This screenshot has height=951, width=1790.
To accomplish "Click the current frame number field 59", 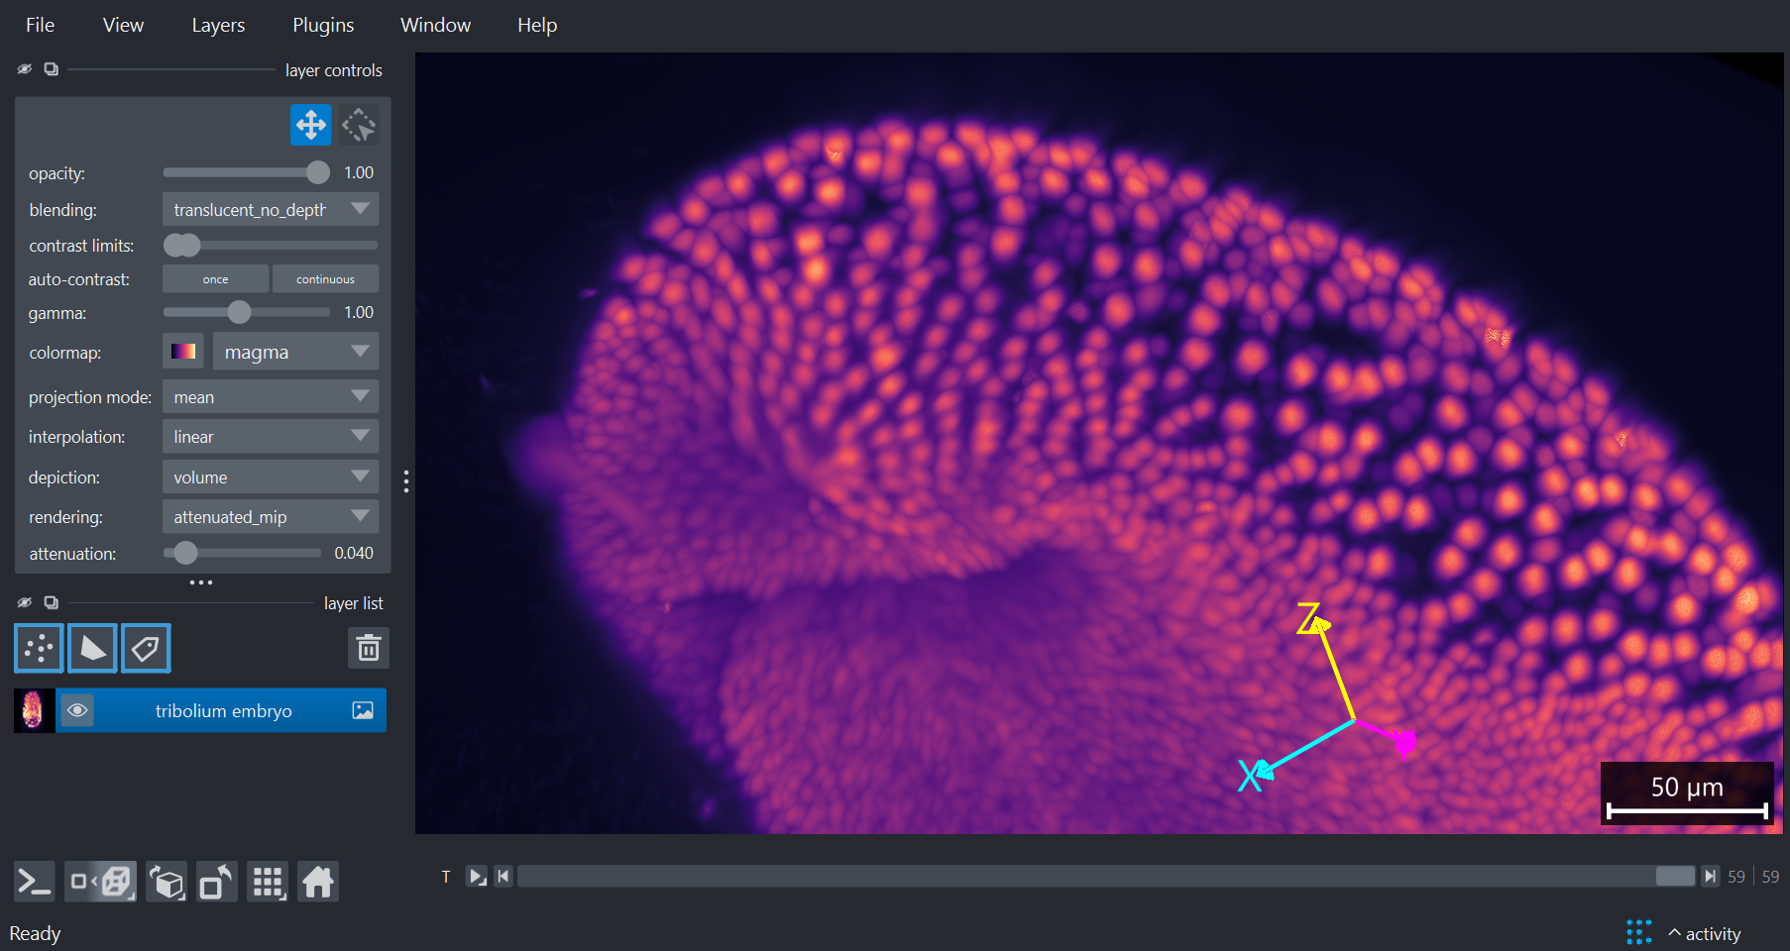I will [x=1736, y=877].
